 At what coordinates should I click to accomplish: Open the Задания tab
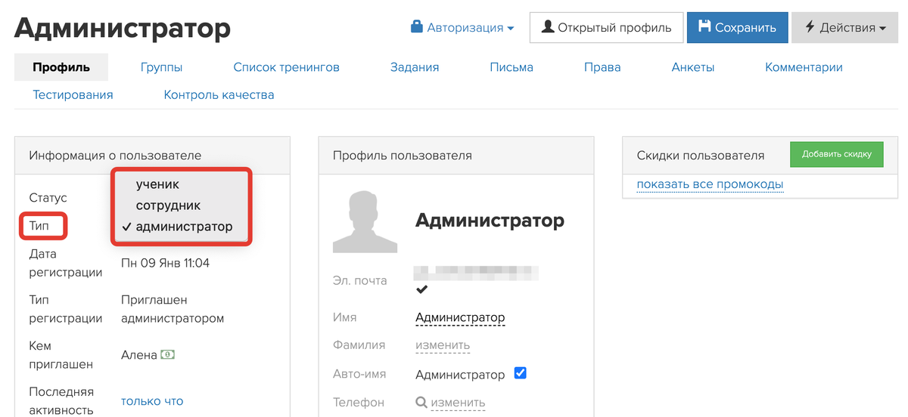(415, 67)
